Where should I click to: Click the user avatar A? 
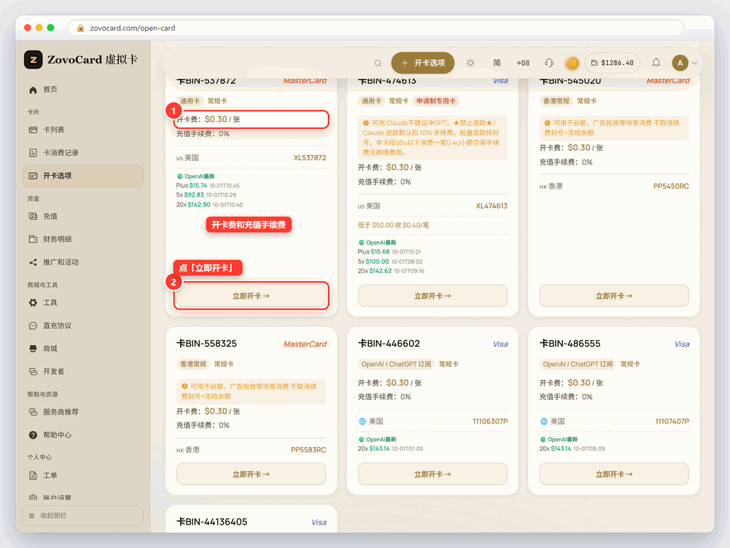pyautogui.click(x=680, y=63)
